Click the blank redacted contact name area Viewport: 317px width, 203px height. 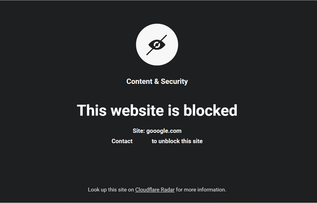click(x=142, y=141)
